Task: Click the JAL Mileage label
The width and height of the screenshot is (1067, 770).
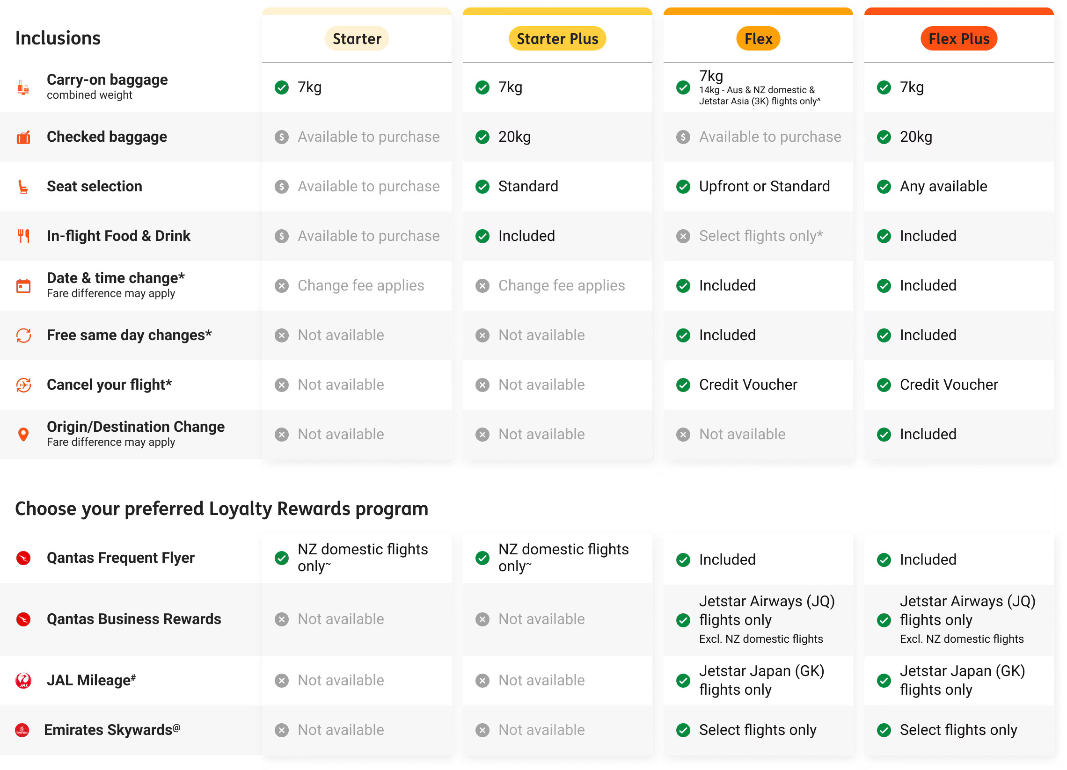Action: pos(91,681)
